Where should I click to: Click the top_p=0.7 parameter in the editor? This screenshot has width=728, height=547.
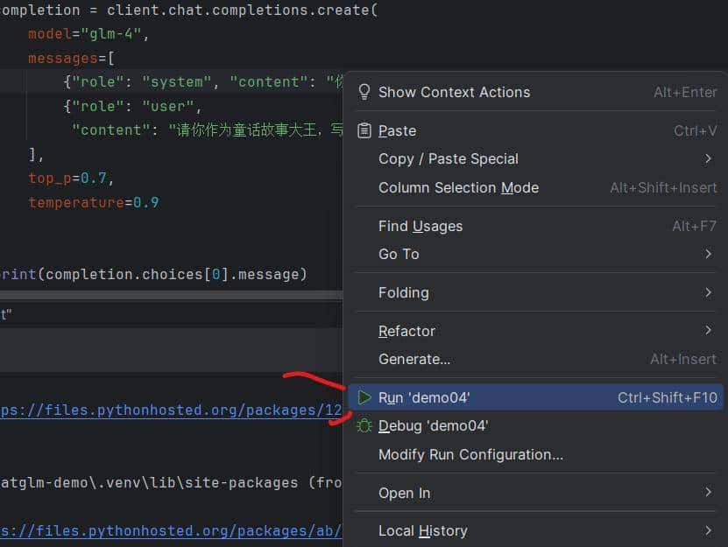[x=70, y=179]
